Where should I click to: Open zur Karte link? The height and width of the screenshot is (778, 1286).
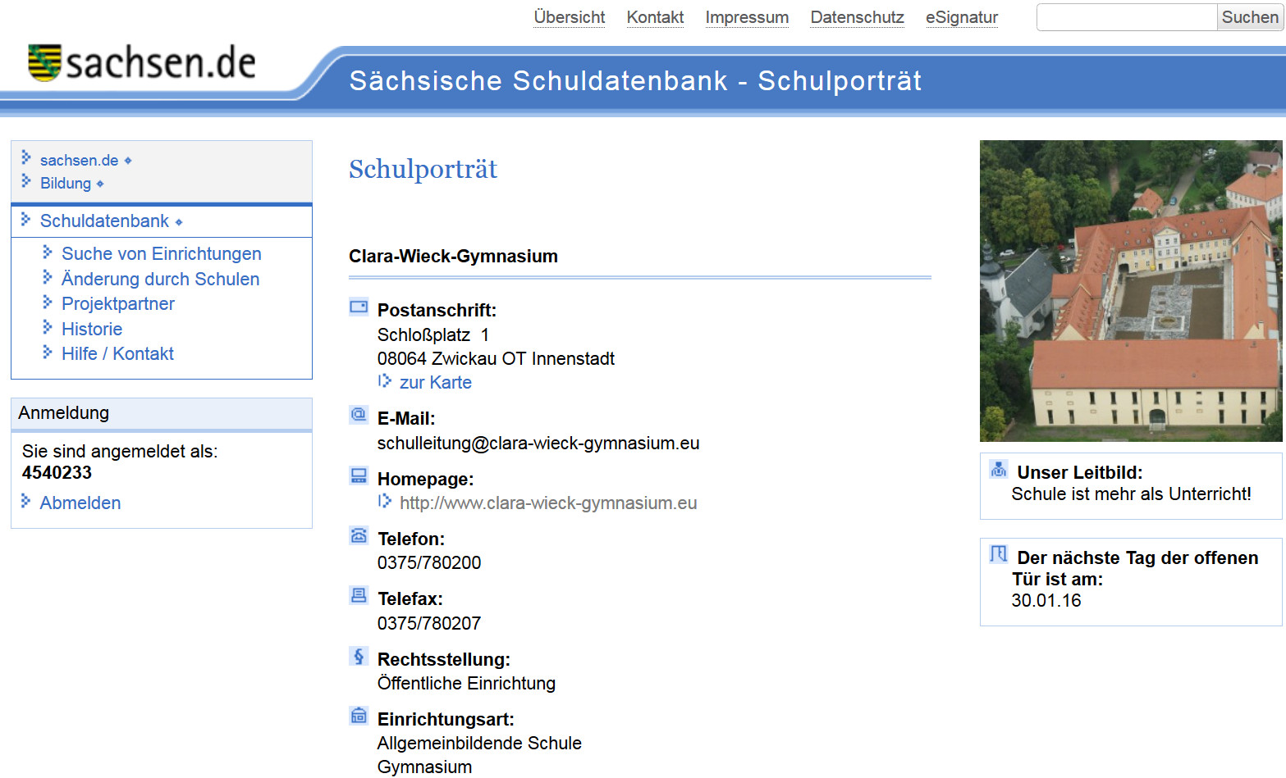coord(435,382)
